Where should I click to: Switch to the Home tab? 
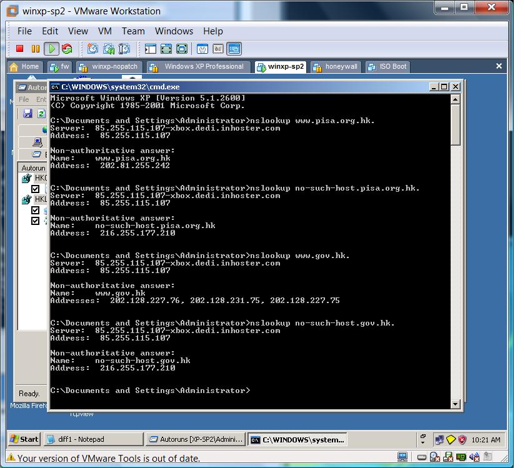pos(25,67)
